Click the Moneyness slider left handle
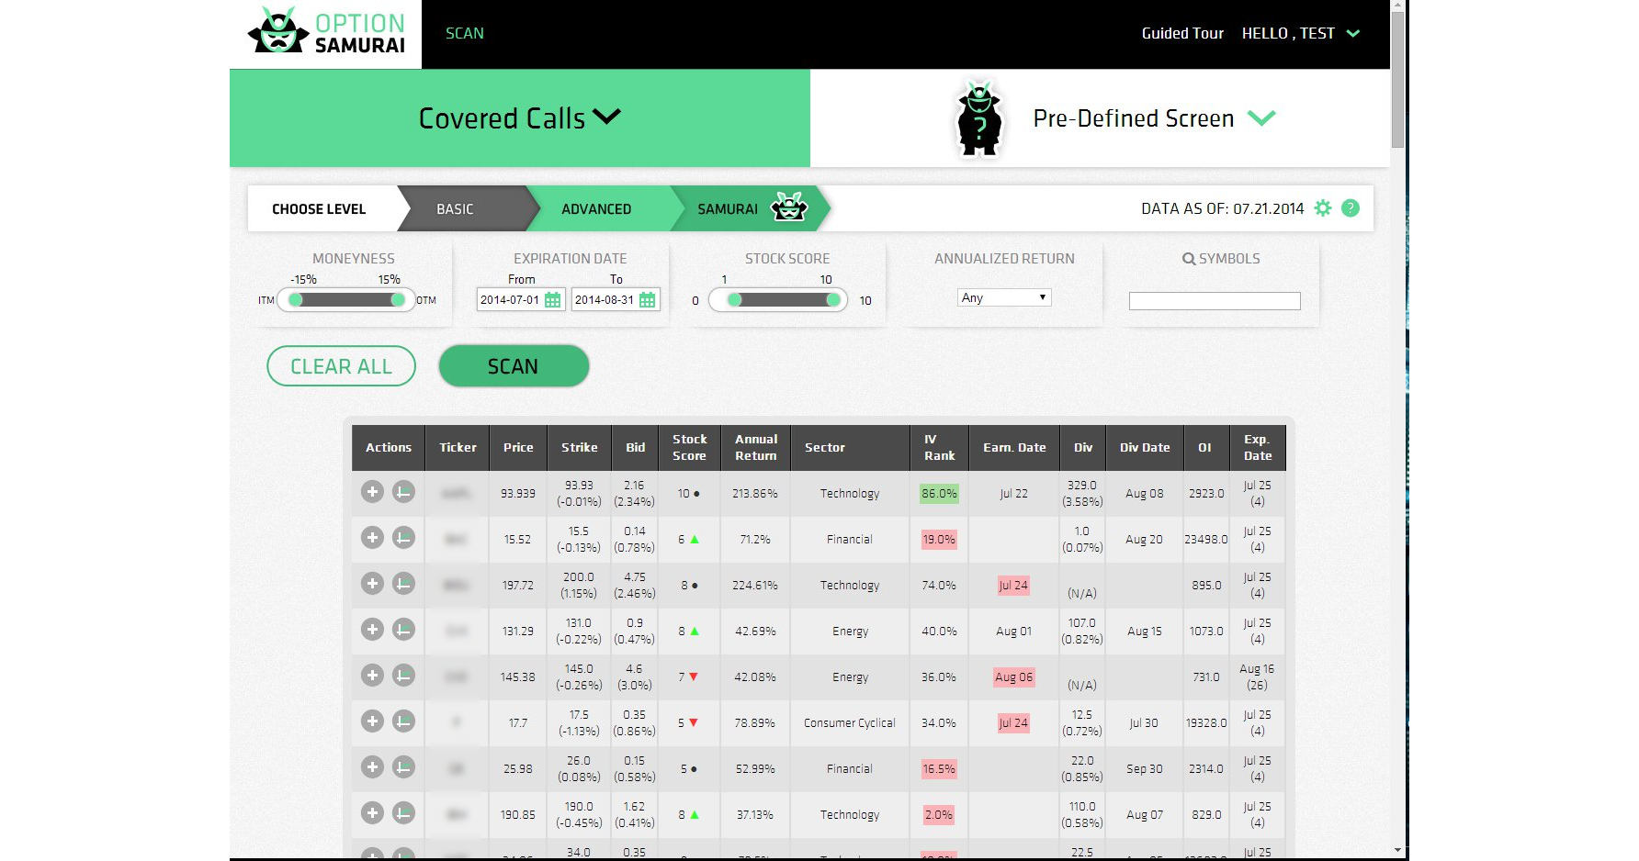1639x861 pixels. pyautogui.click(x=296, y=300)
